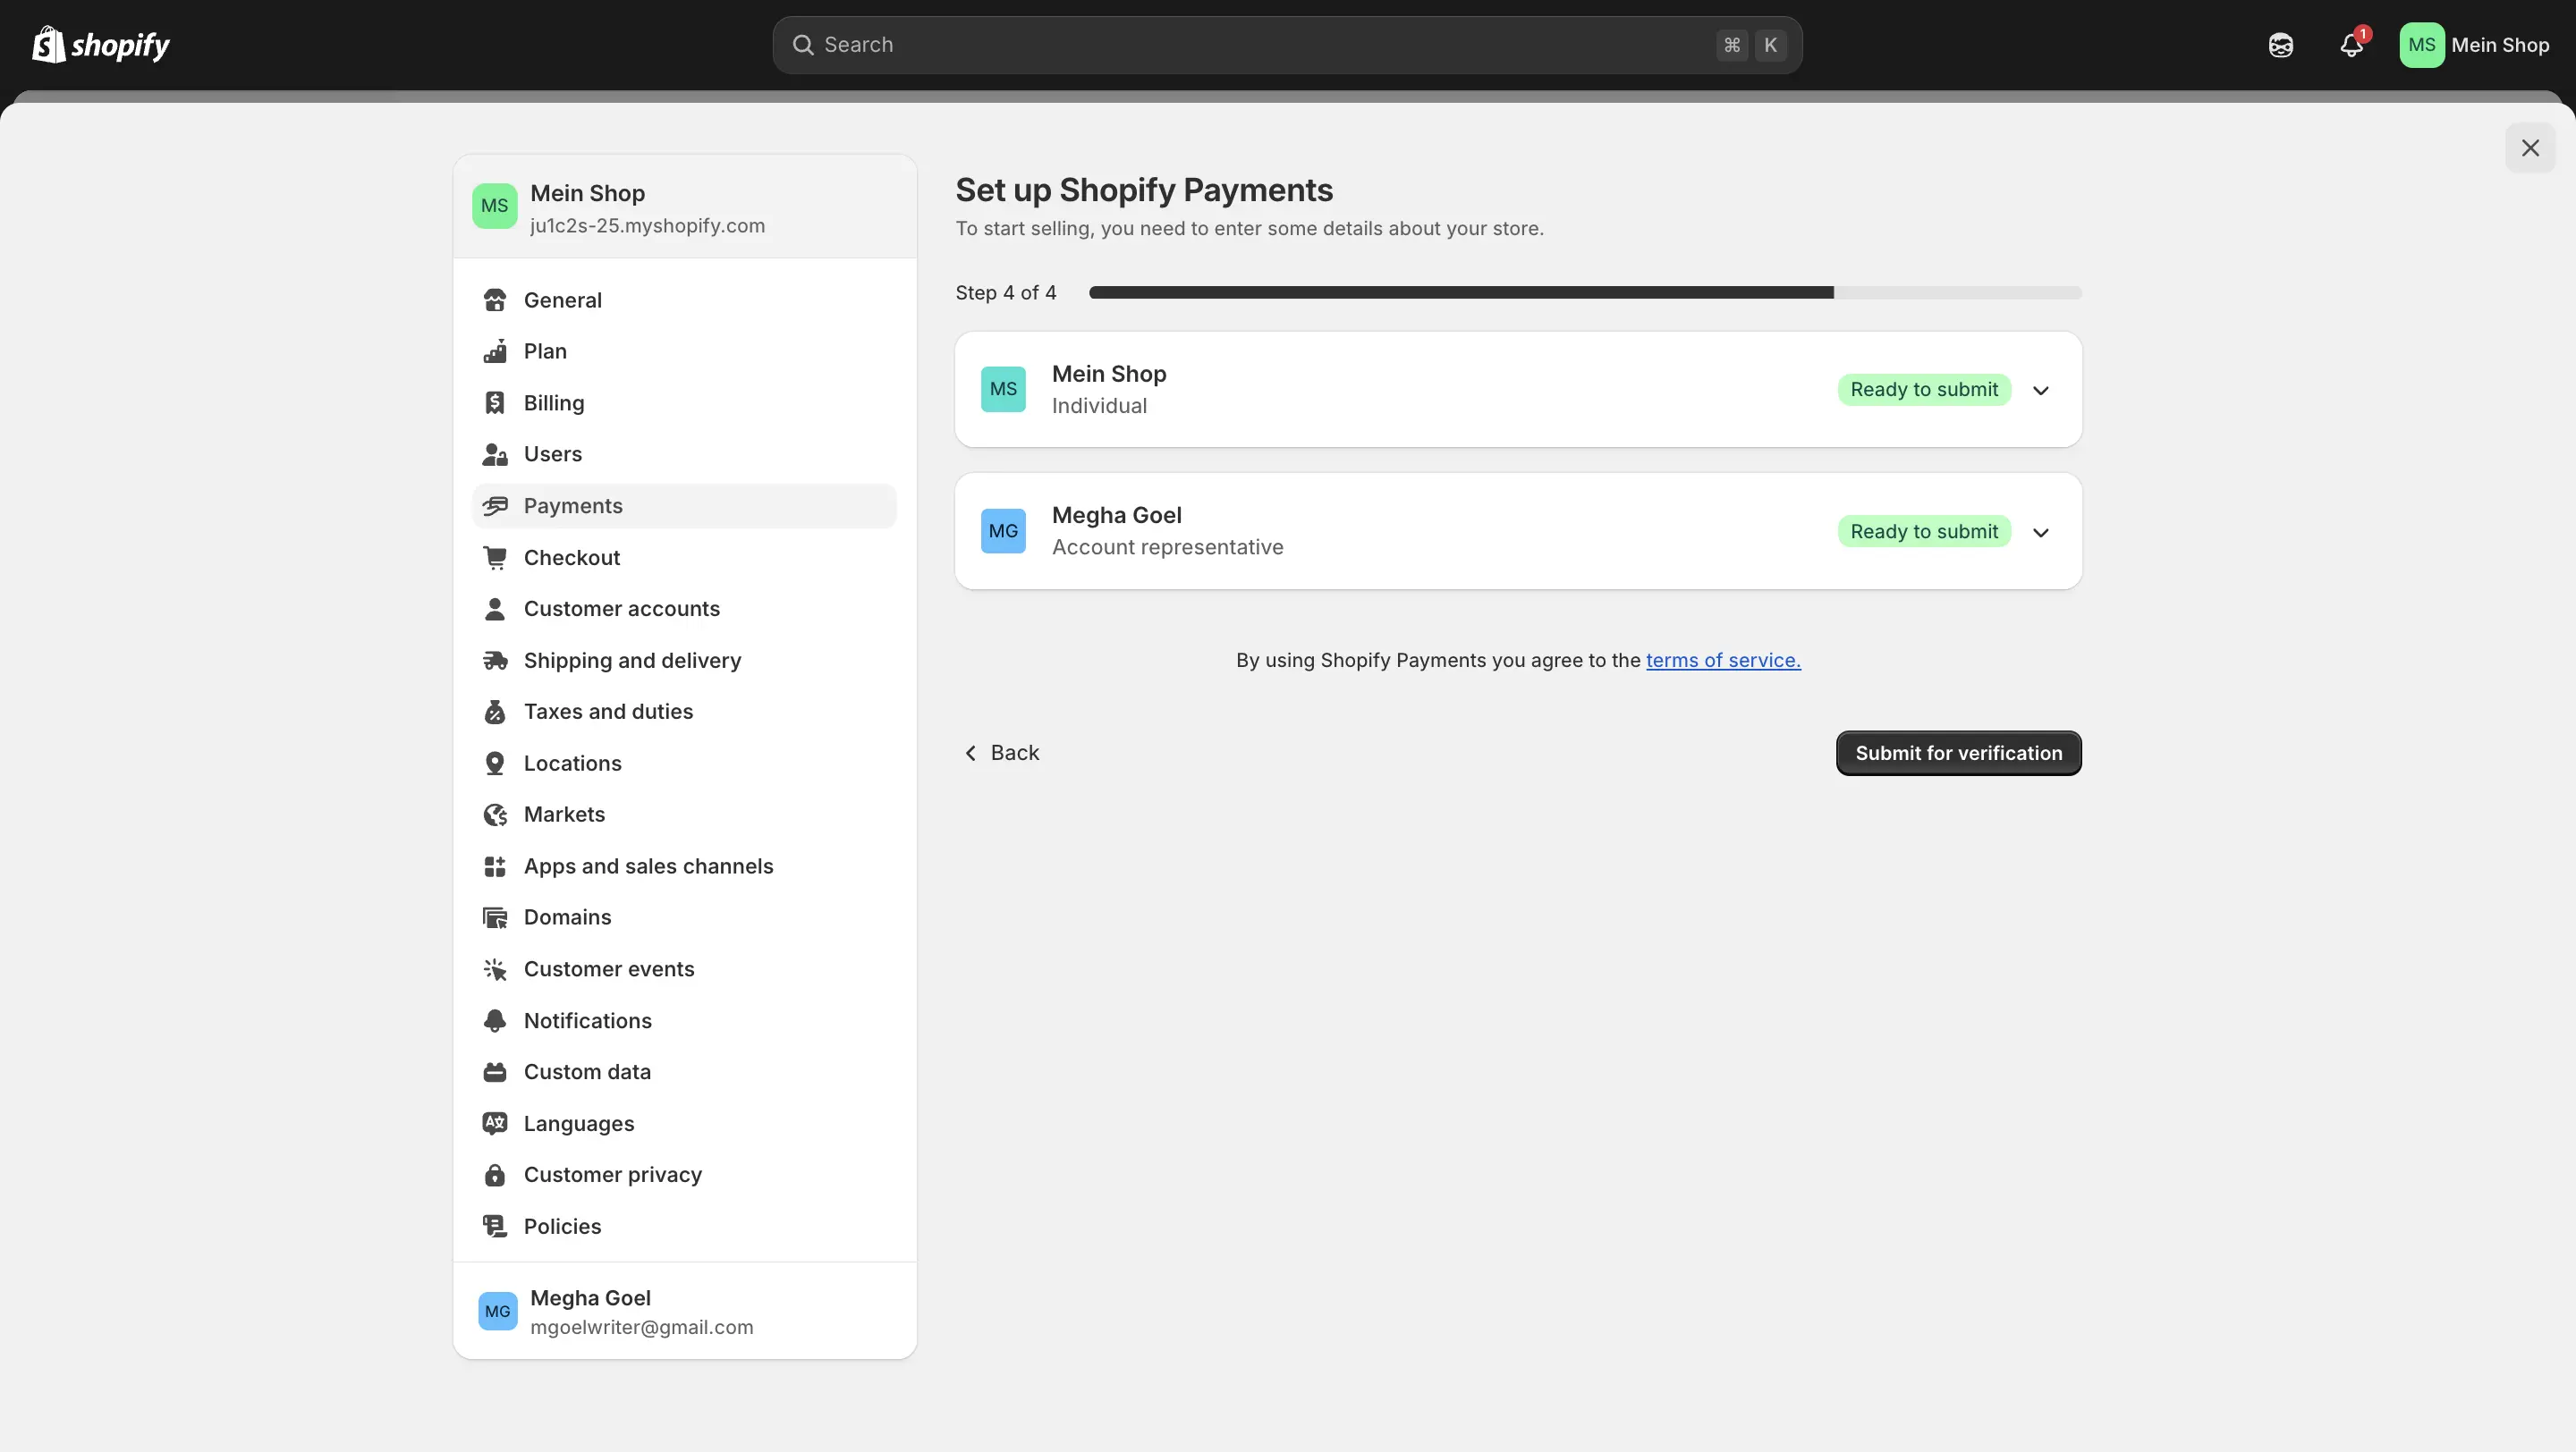Viewport: 2576px width, 1452px height.
Task: Open the terms of service link
Action: pyautogui.click(x=1722, y=661)
